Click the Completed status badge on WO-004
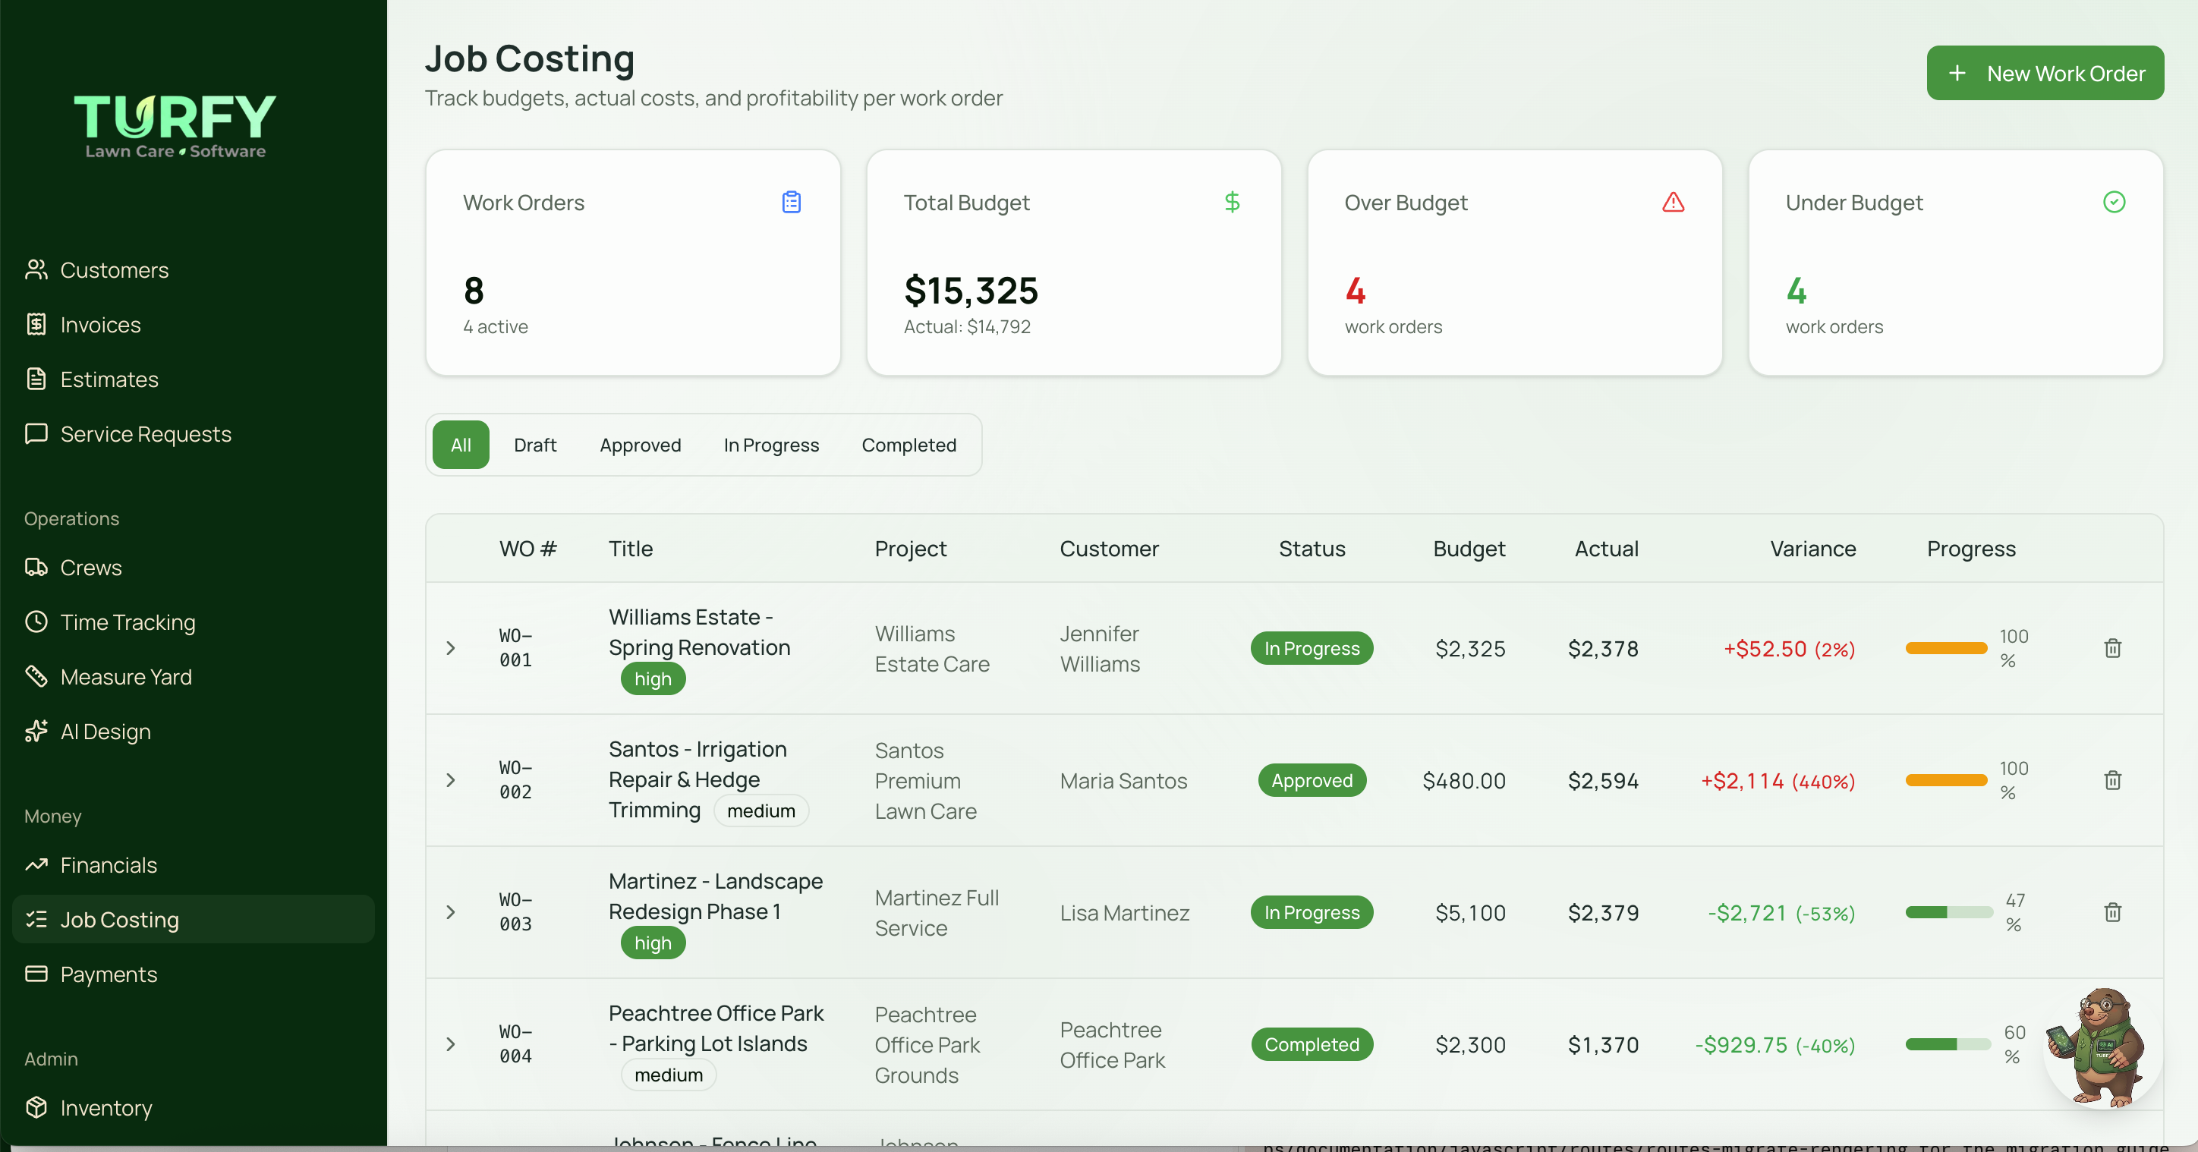2198x1152 pixels. click(1312, 1044)
